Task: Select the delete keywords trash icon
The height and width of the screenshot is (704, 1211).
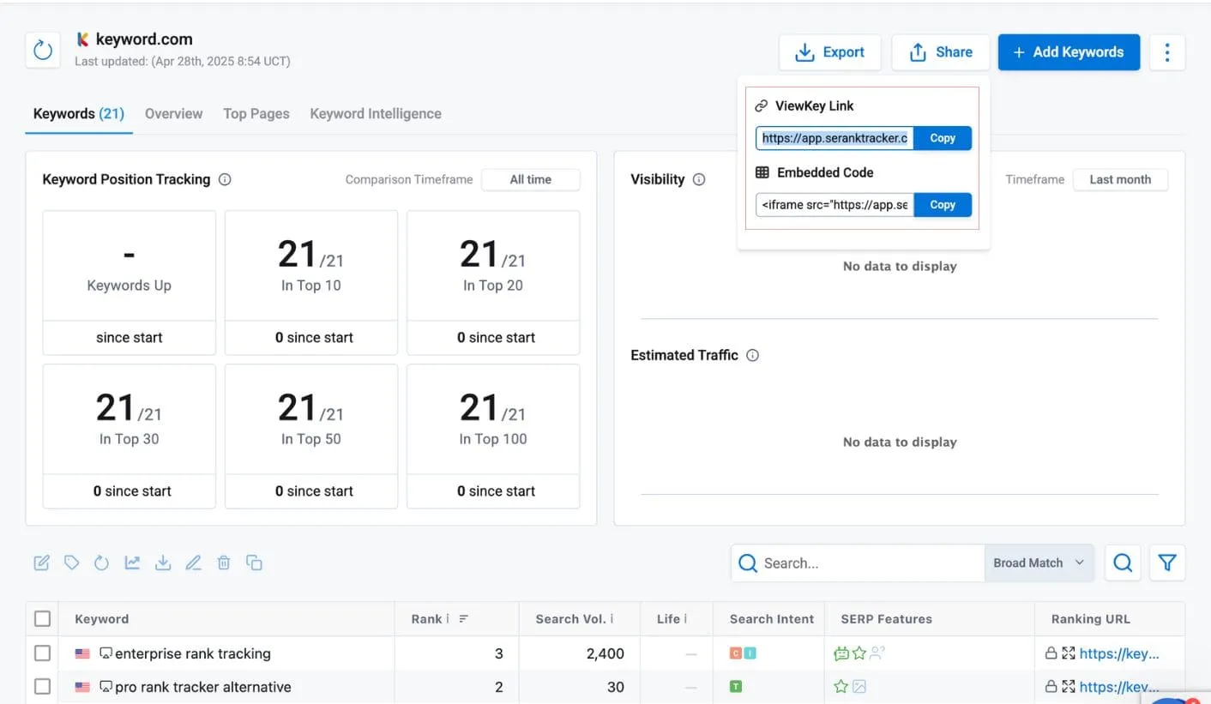Action: tap(224, 562)
